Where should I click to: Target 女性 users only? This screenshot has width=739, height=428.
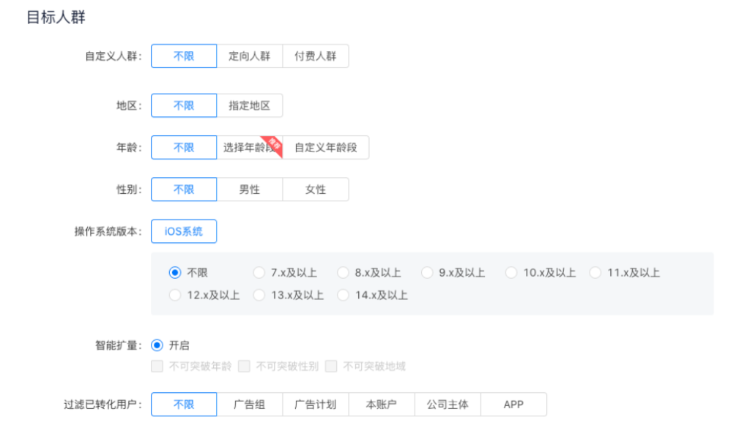(x=316, y=189)
